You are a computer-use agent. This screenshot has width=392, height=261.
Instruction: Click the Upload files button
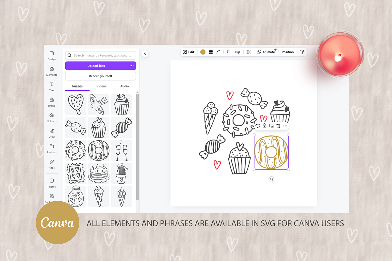coord(96,66)
